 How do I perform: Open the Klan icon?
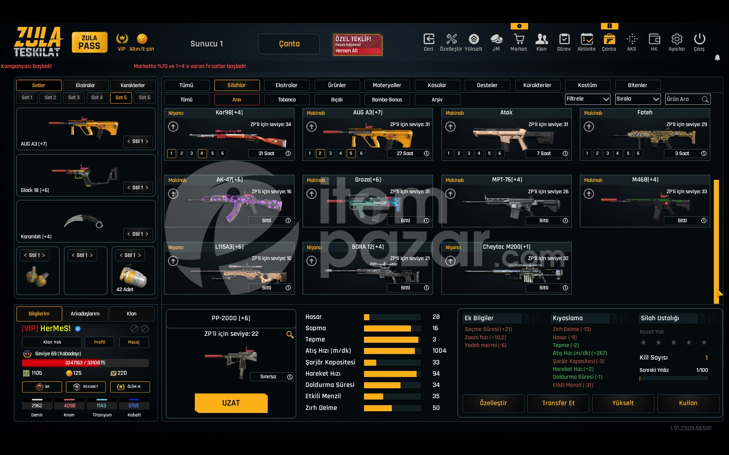542,39
